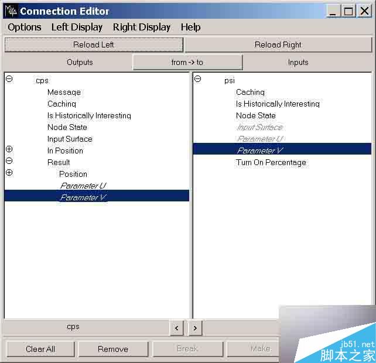Viewport: 376px width, 363px height.
Task: Open the Help menu
Action: [x=191, y=27]
